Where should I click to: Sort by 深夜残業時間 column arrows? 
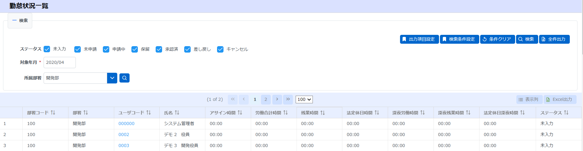point(468,113)
